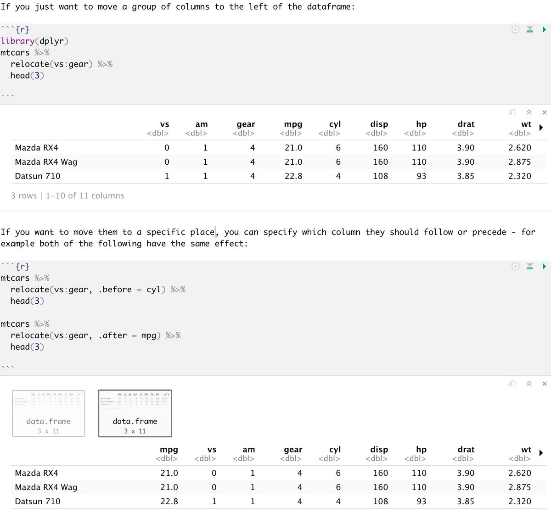This screenshot has width=551, height=513.
Task: Show next columns arrow in mpg-first table
Action: pos(541,453)
